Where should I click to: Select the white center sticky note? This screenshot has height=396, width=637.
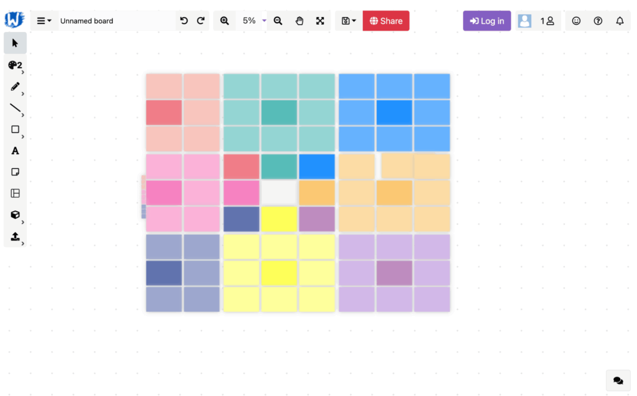pyautogui.click(x=279, y=193)
